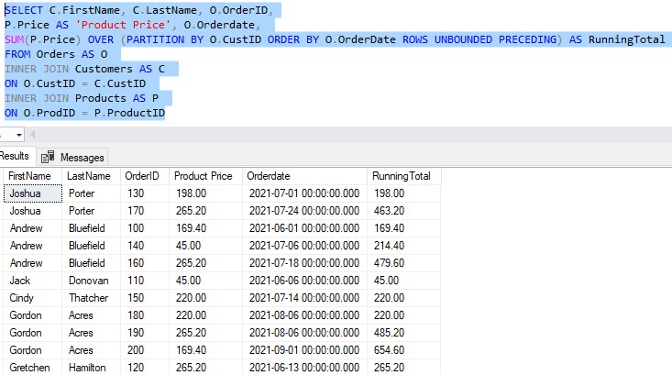Select OrderID cell 170
Image resolution: width=672 pixels, height=375 pixels.
(145, 211)
